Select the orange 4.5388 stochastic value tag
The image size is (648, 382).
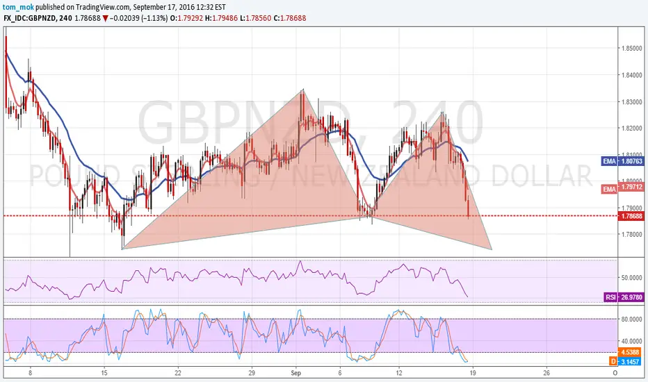click(631, 352)
